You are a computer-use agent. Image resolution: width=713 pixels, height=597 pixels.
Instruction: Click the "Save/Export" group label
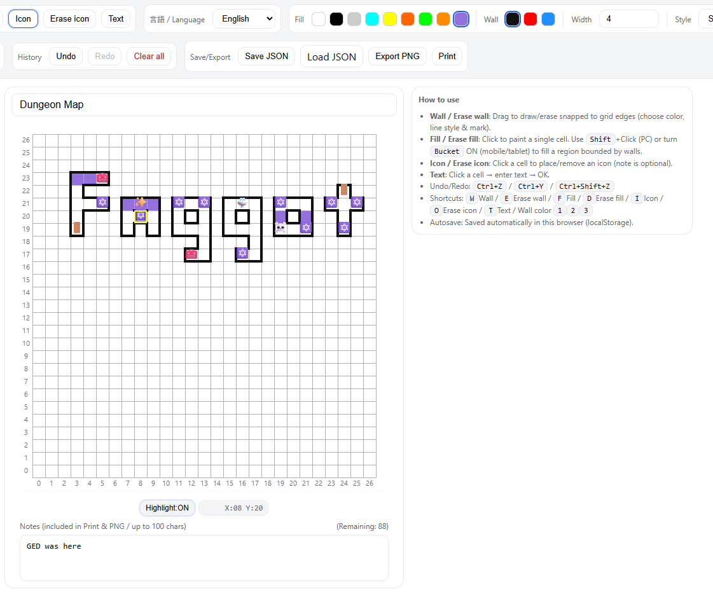[x=210, y=57]
